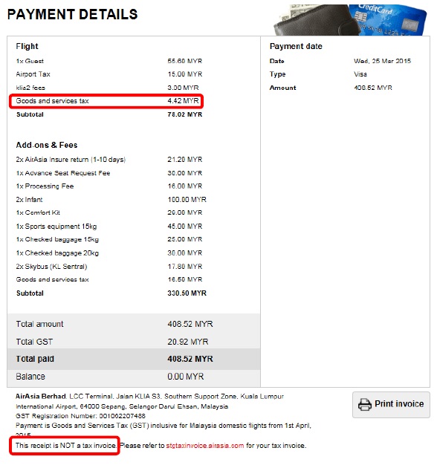Select the highlighted Goods and services tax row
Viewport: 437px width, 465px height.
tap(106, 101)
